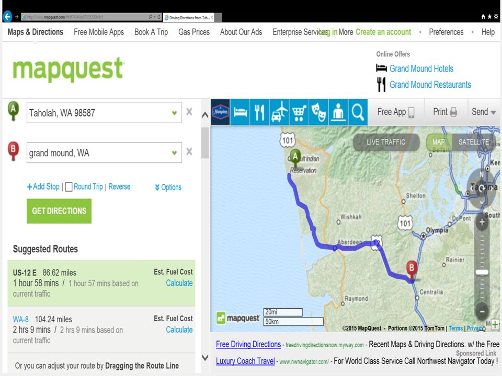502x376 pixels.
Task: Open the Gas Prices menu item
Action: click(x=194, y=32)
